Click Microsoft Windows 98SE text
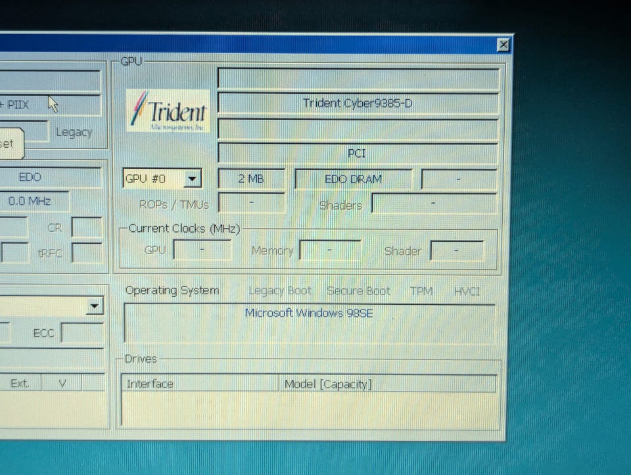Screen dimensions: 631x475 tap(309, 313)
